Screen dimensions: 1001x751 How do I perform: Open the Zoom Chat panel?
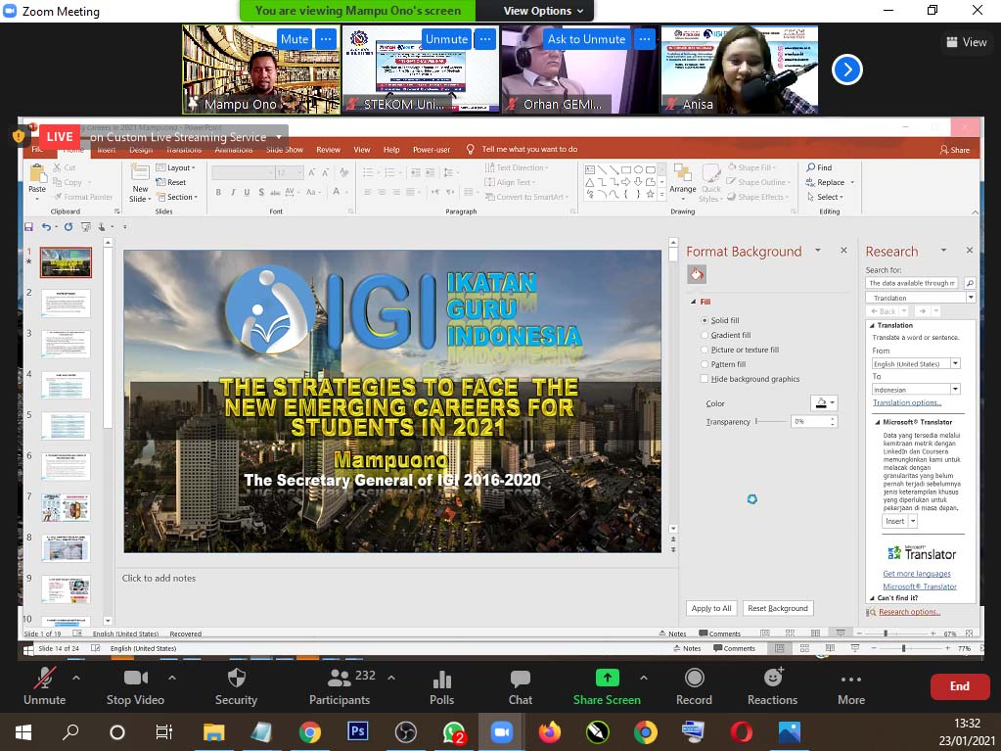(521, 685)
